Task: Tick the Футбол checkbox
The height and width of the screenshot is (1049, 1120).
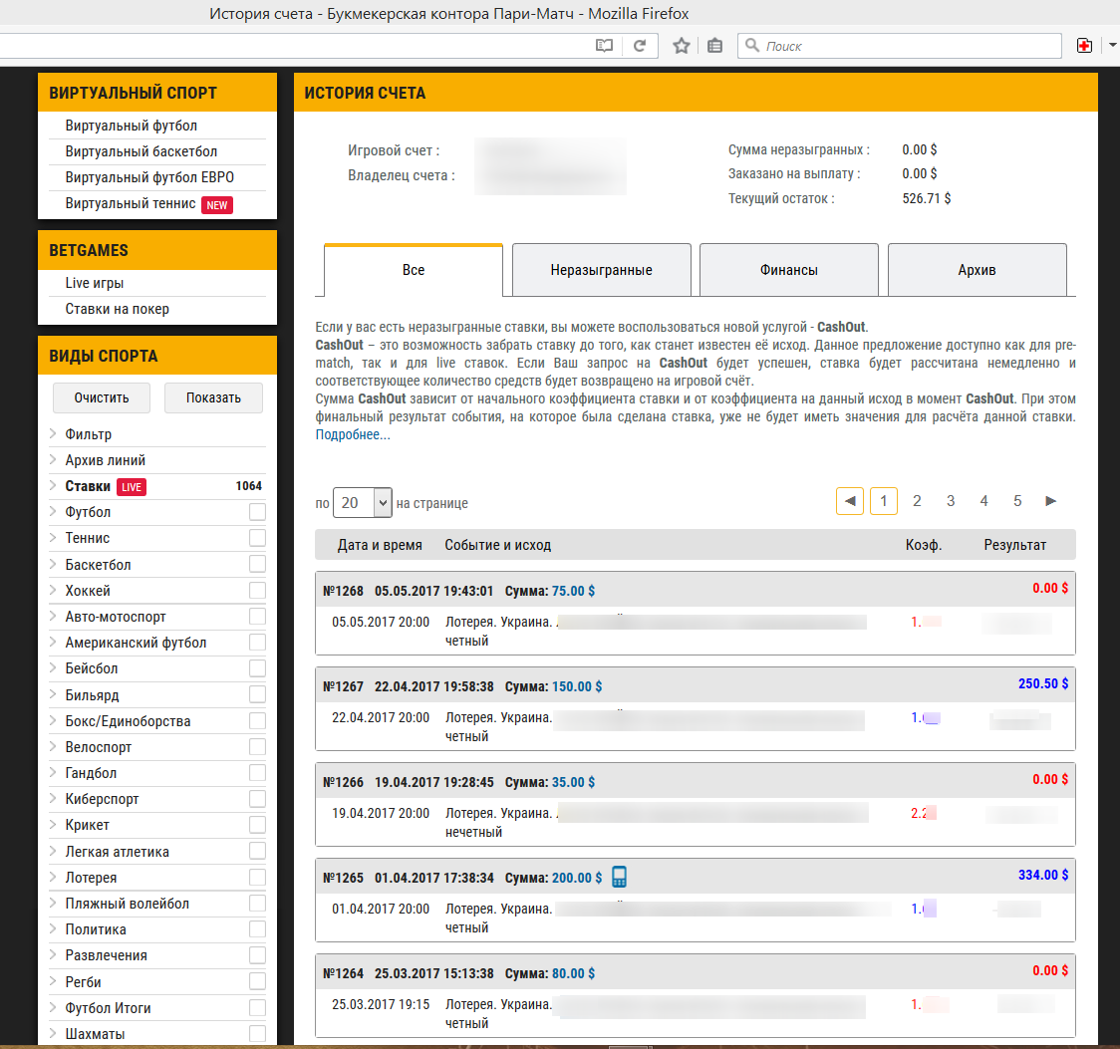Action: click(x=257, y=512)
